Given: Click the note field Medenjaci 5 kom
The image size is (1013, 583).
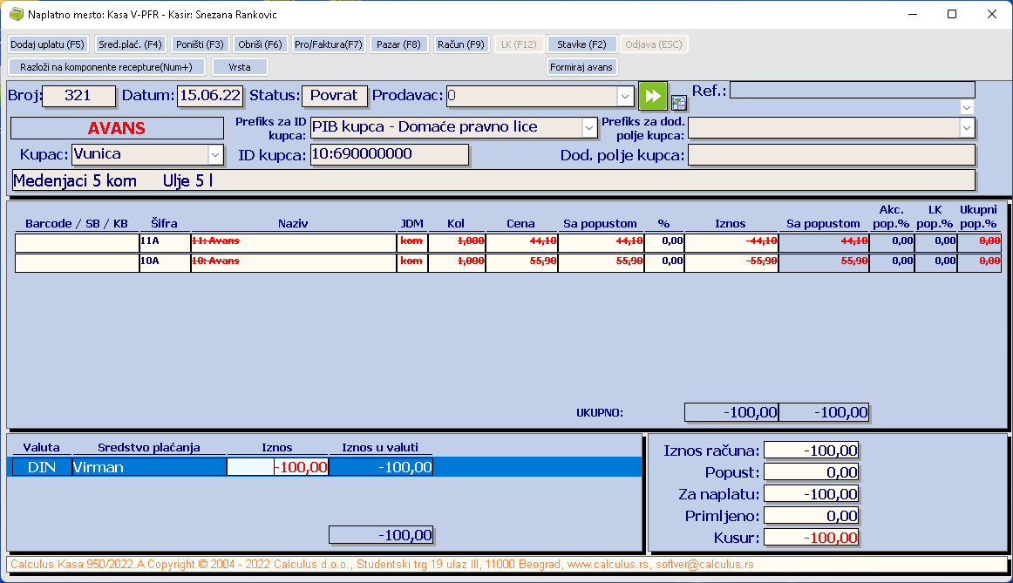Looking at the screenshot, I should pos(493,180).
